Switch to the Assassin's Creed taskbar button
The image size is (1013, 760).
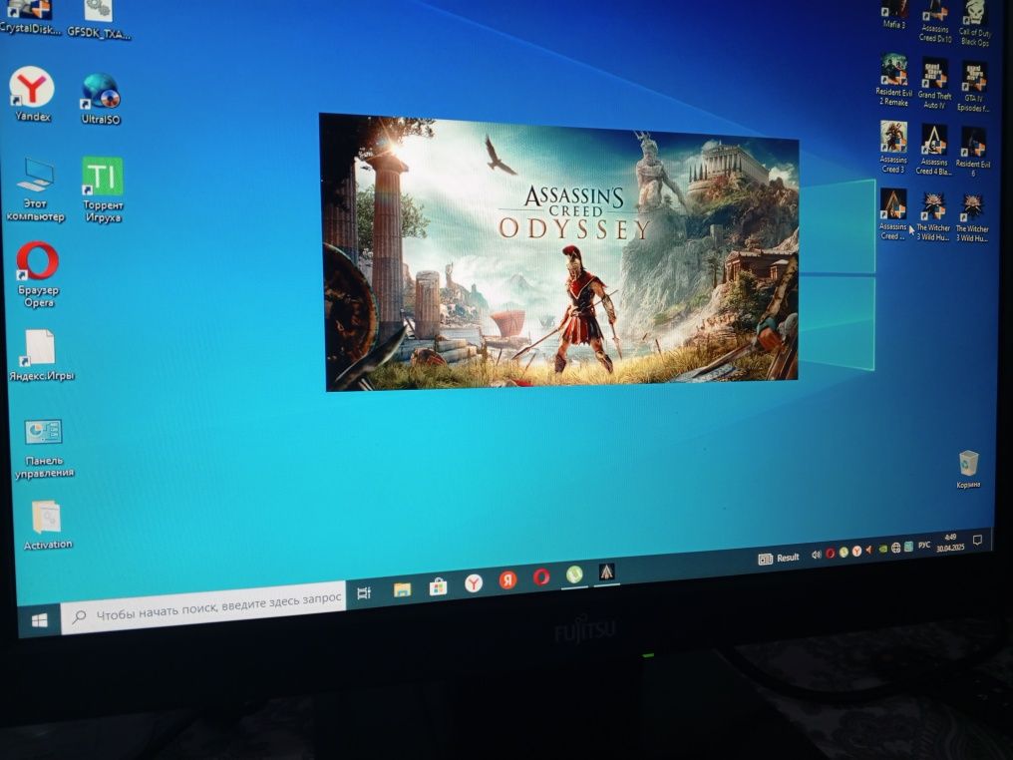click(606, 571)
